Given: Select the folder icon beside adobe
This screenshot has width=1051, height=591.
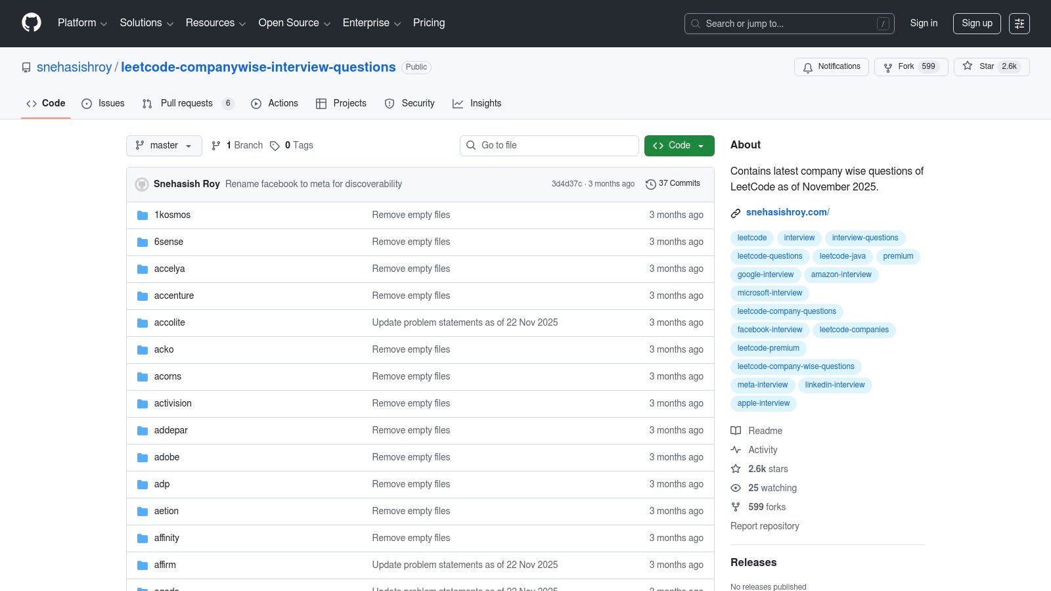Looking at the screenshot, I should pos(143,457).
